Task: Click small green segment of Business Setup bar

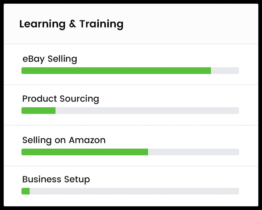Action: pos(25,191)
